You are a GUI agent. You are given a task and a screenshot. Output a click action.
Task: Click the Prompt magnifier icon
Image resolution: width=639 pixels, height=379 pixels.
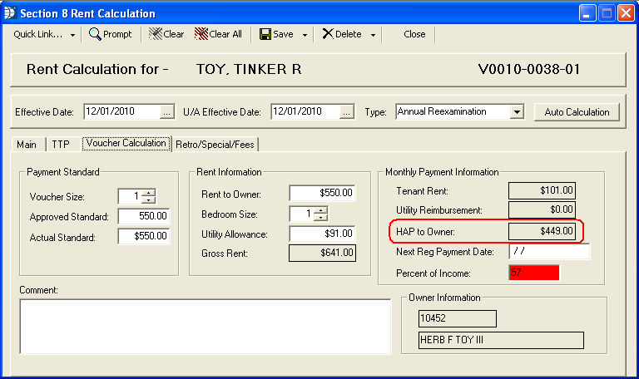95,34
